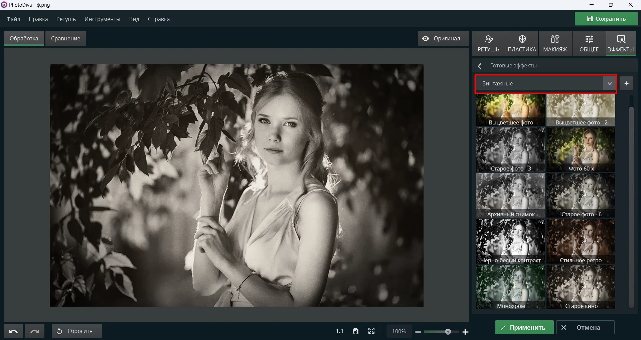Screen dimensions: 641x340
Task: Select the Выцветшее фото effect
Action: click(510, 110)
